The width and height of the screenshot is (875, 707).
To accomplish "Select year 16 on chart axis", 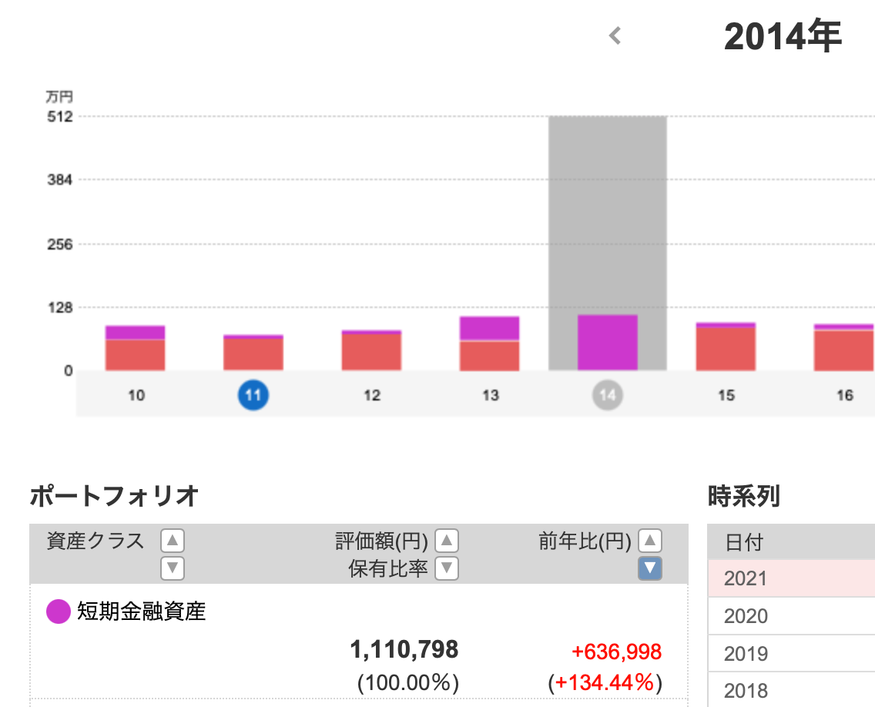I will tap(845, 395).
